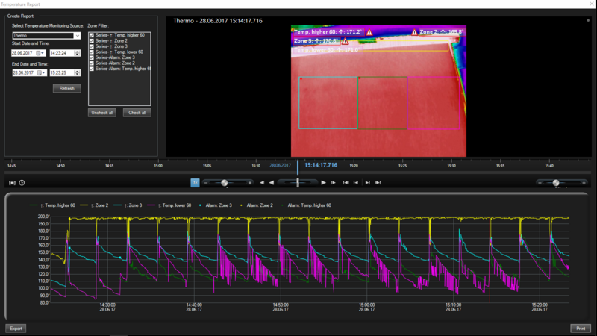Click the Print button
This screenshot has width=597, height=336.
coord(581,329)
